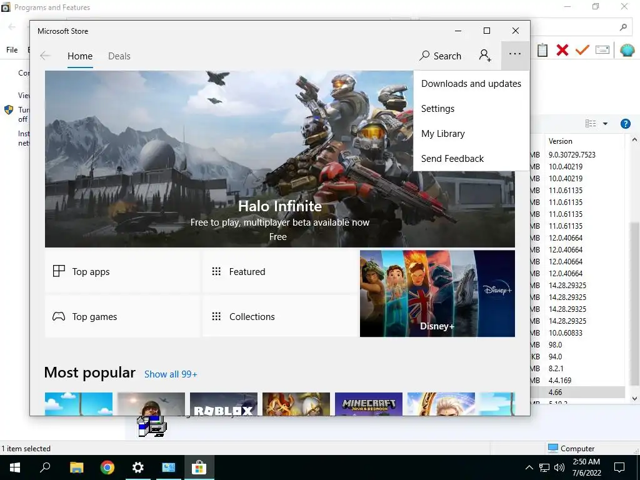The width and height of the screenshot is (640, 480).
Task: Open File Explorer from the taskbar
Action: pyautogui.click(x=76, y=467)
